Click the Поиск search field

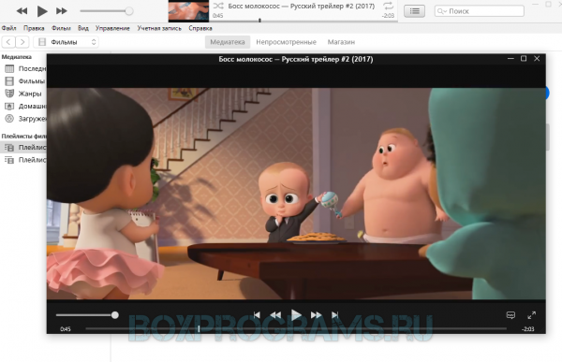point(480,11)
